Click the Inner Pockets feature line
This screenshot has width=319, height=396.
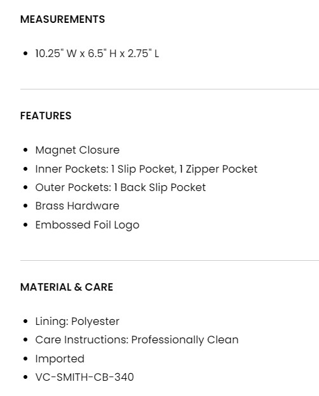click(x=146, y=169)
